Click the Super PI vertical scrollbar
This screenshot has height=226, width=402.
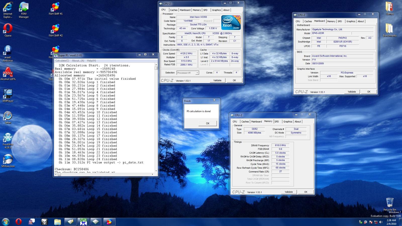pos(156,118)
